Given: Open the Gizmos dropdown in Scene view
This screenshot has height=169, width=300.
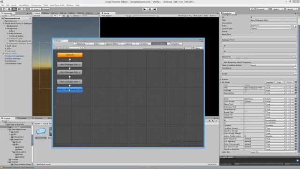Looking at the screenshot, I should [77, 15].
